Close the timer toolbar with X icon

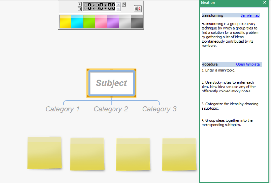124,4
